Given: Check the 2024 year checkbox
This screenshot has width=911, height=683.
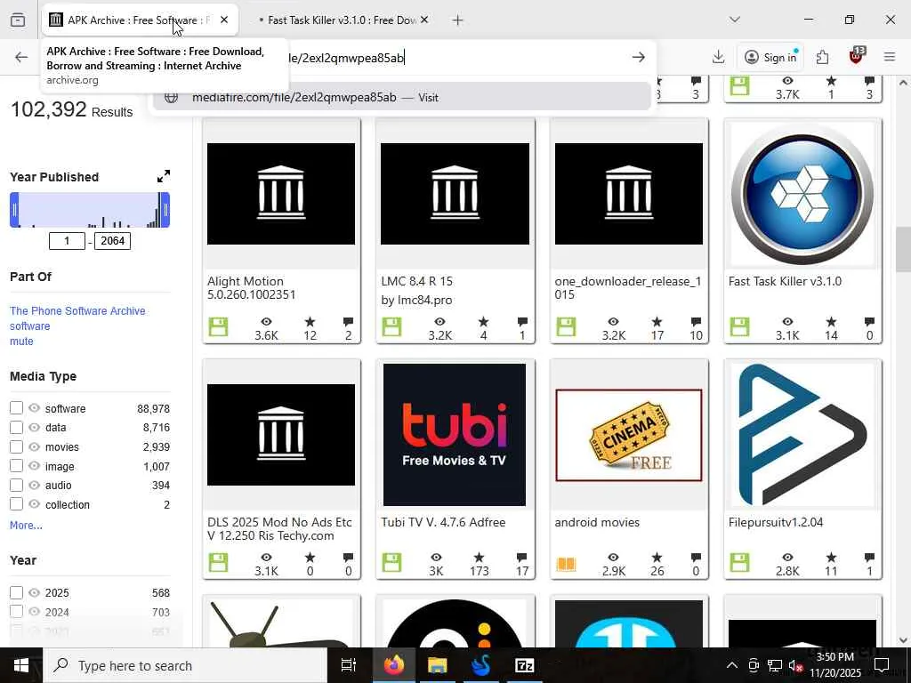Looking at the screenshot, I should click(x=16, y=612).
